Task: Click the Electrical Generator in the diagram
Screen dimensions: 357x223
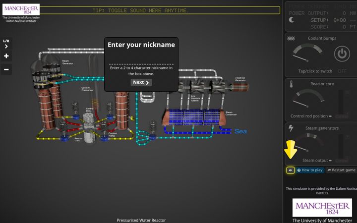Action: [239, 87]
